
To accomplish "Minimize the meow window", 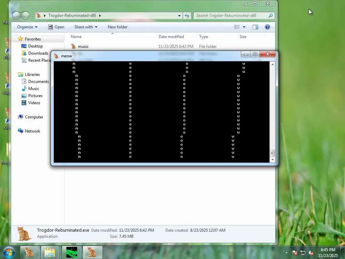I will coord(246,54).
